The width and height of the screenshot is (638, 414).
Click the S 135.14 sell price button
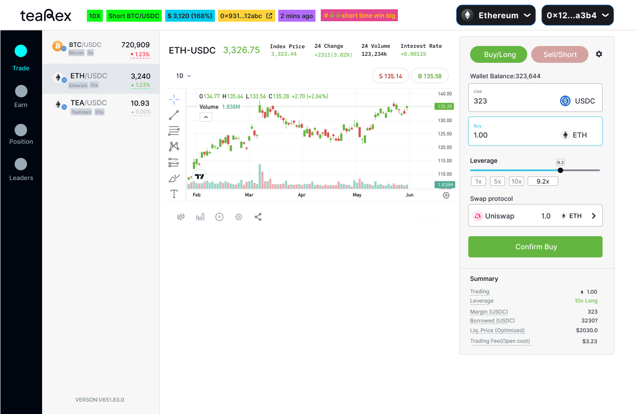point(390,76)
